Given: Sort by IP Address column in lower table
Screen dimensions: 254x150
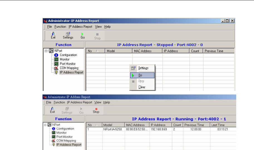Looking at the screenshot, I should point(161,125).
